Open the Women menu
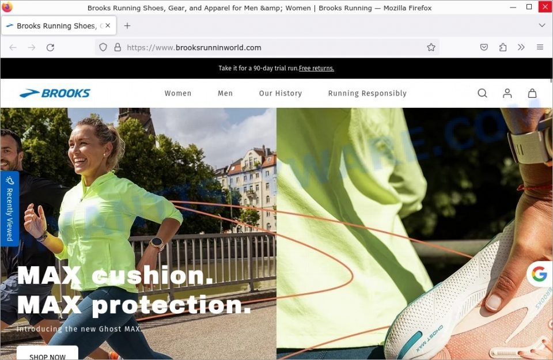553x360 pixels. (x=178, y=93)
